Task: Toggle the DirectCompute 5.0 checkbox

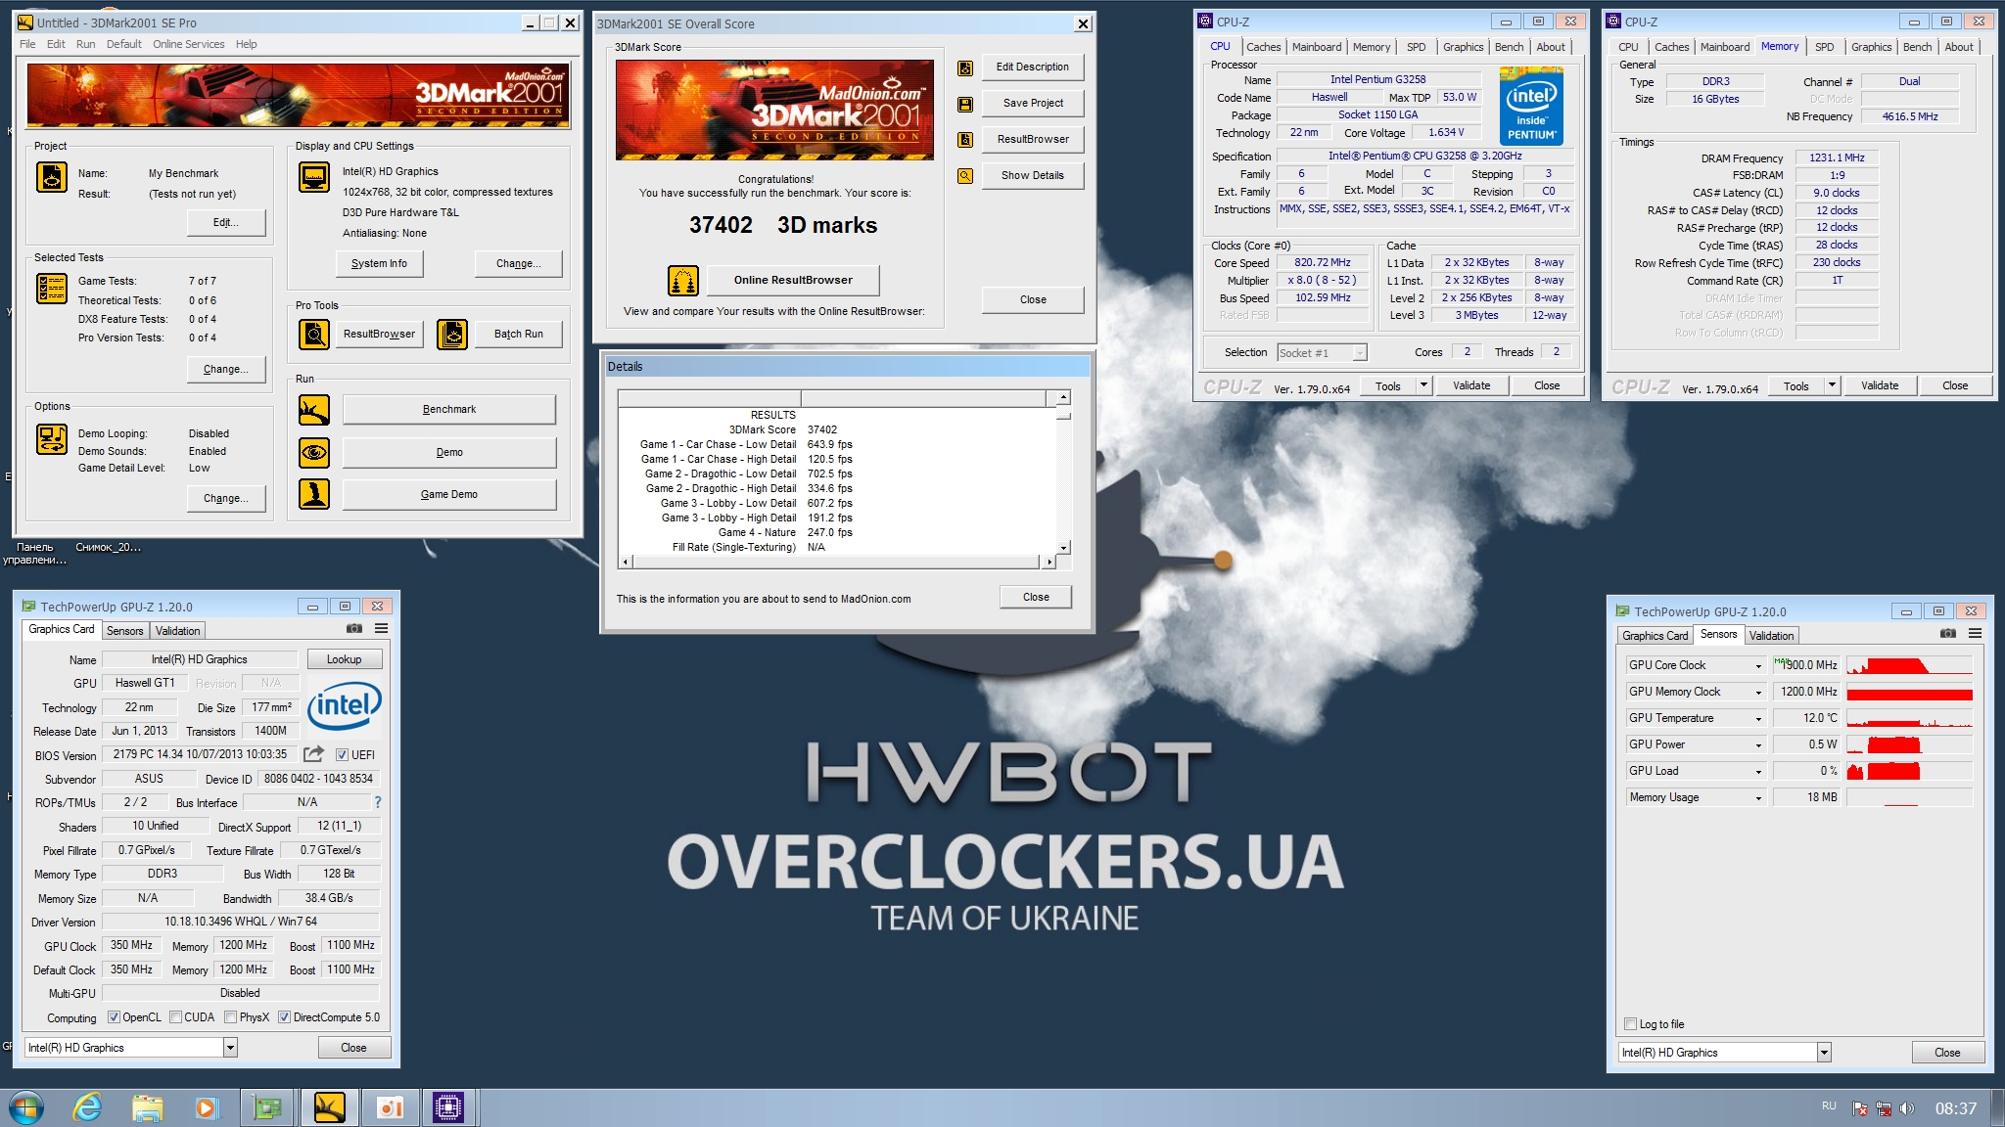Action: (284, 1017)
